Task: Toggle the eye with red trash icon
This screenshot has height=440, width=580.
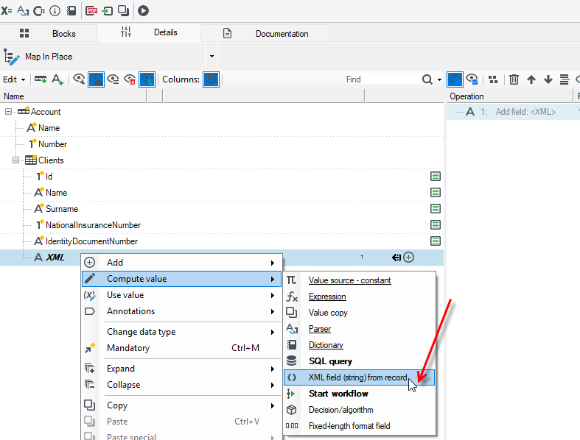Action: click(x=130, y=79)
